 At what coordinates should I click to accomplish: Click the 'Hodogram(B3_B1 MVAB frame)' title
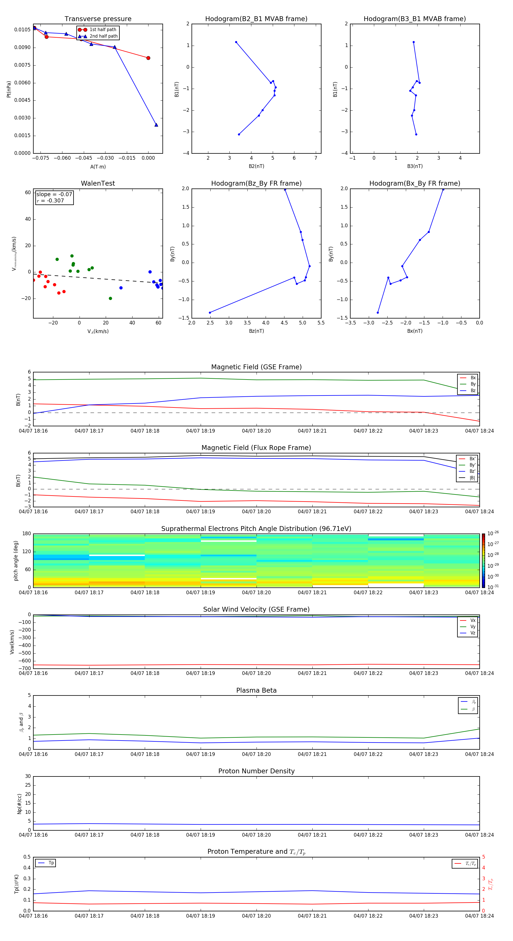click(415, 19)
